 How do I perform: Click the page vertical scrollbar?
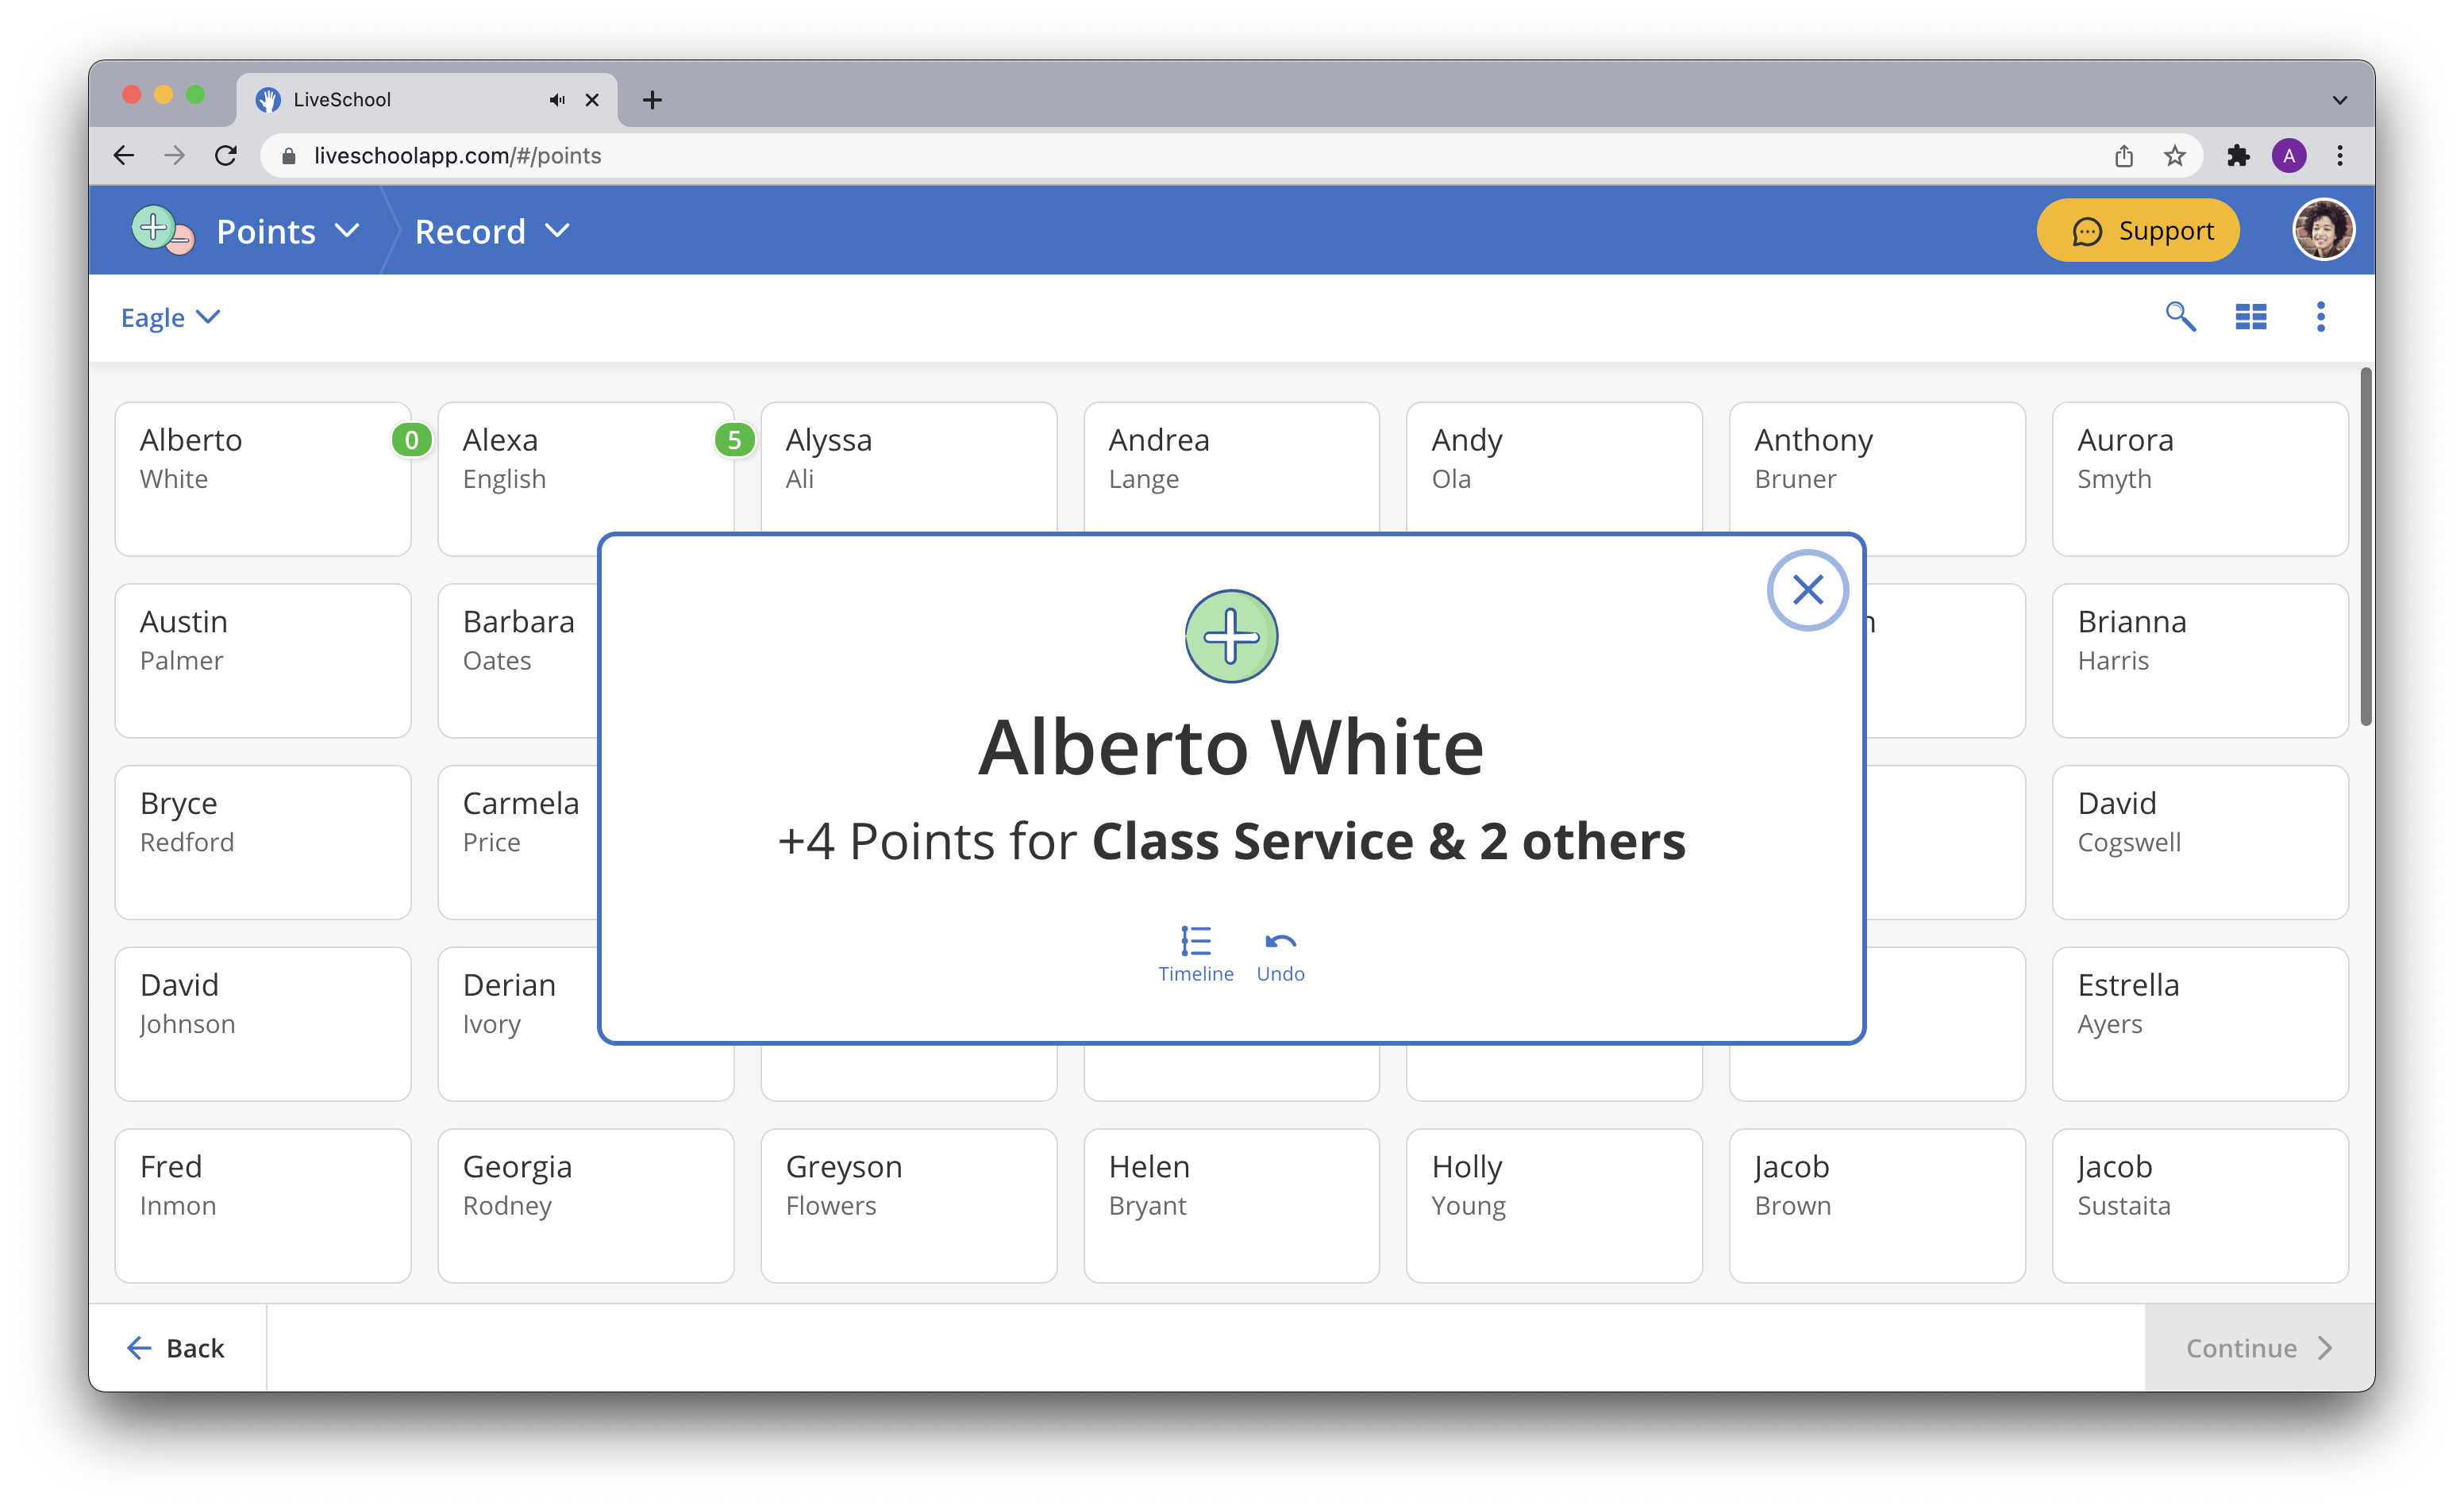point(2365,547)
